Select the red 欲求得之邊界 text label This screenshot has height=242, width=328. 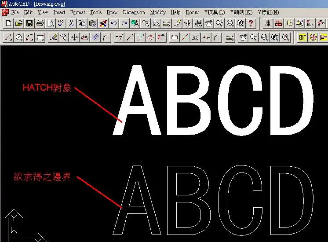point(42,177)
